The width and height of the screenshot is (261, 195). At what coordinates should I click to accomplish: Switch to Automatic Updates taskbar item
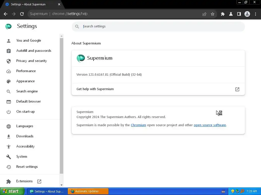tap(88, 191)
